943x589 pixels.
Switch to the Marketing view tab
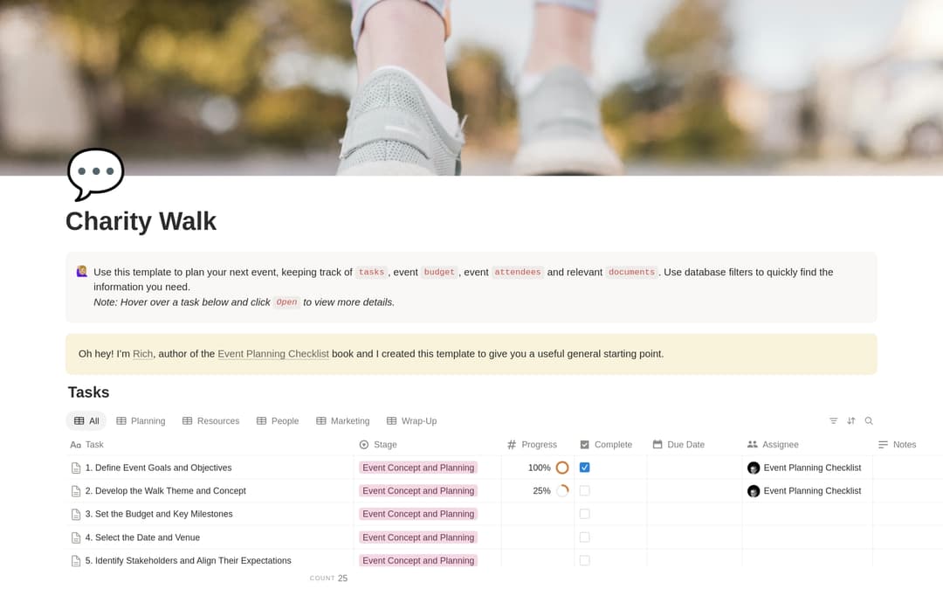click(343, 421)
